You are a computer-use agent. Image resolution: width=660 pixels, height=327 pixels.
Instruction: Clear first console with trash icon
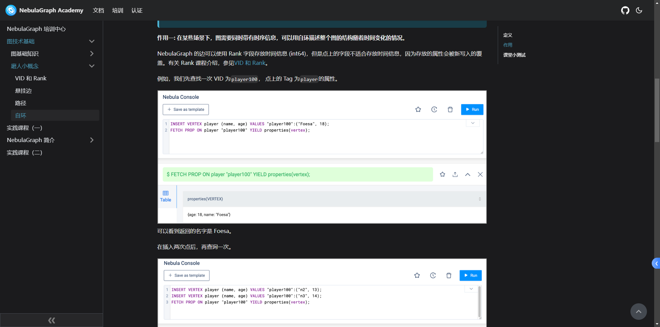pos(450,109)
